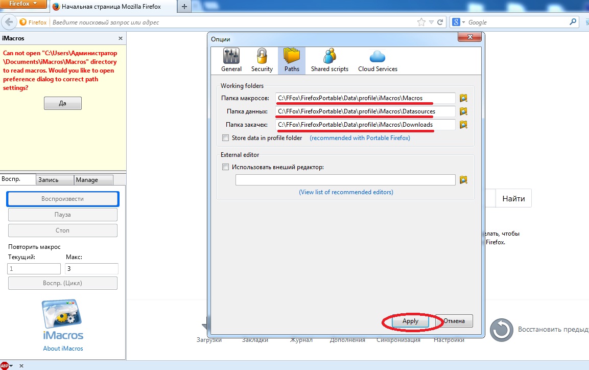Click the Firefox back arrow button
Image resolution: width=589 pixels, height=370 pixels.
point(9,22)
